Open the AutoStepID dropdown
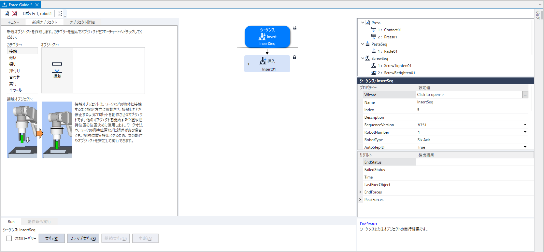The width and height of the screenshot is (544, 252). tap(525, 147)
